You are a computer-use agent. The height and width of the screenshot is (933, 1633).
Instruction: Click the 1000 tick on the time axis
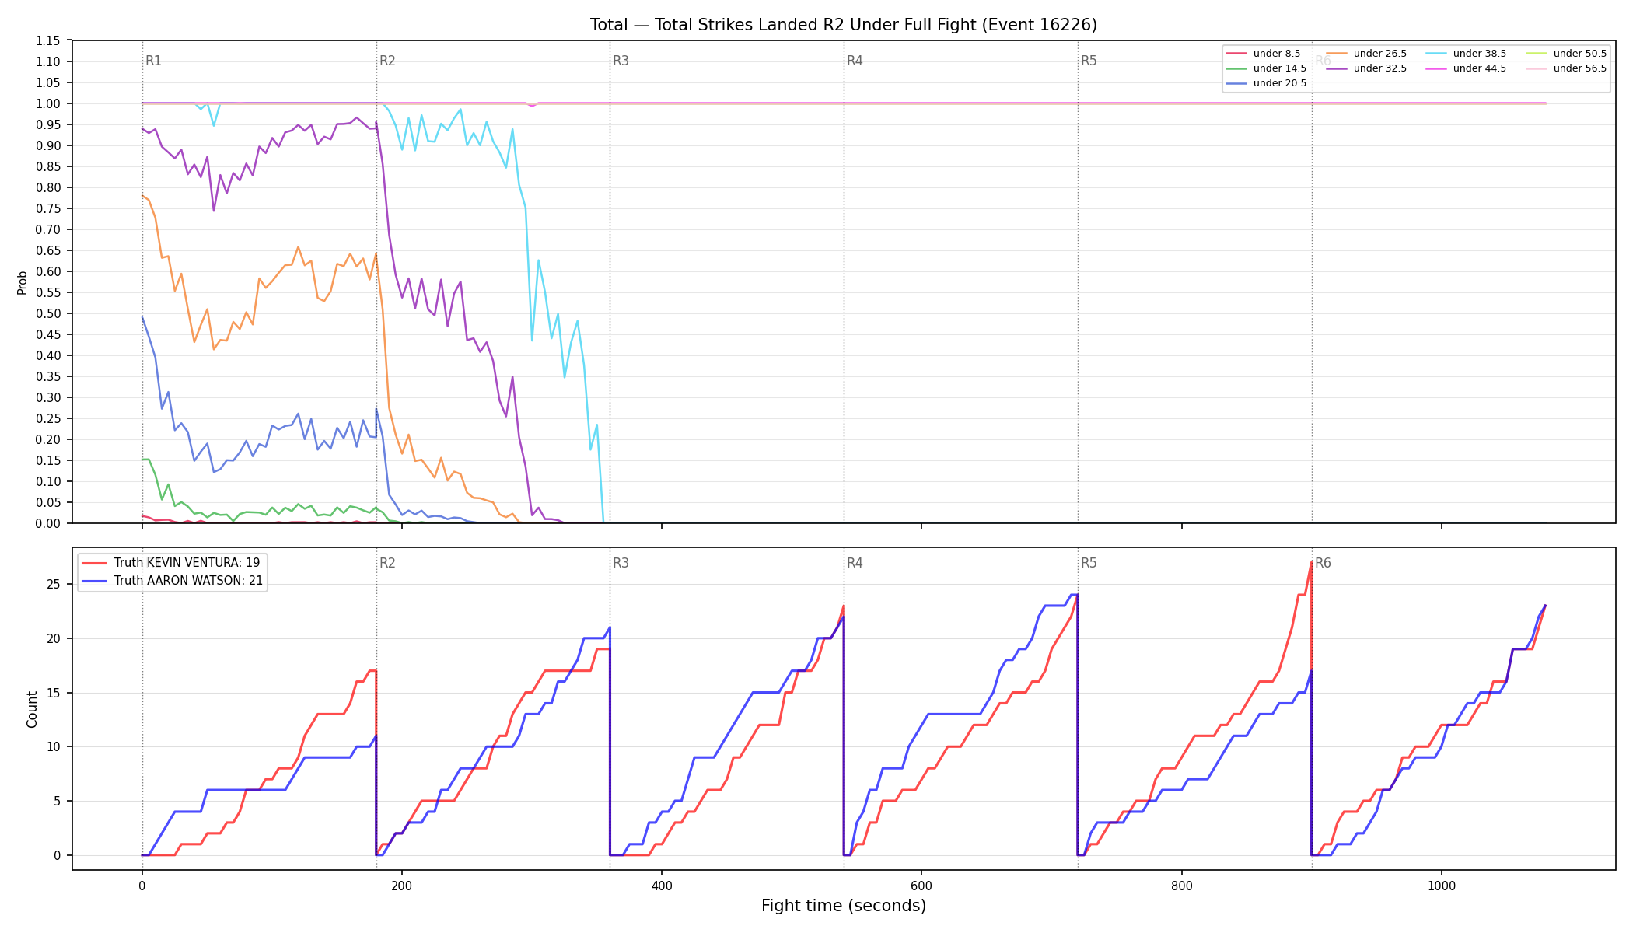[x=1442, y=886]
